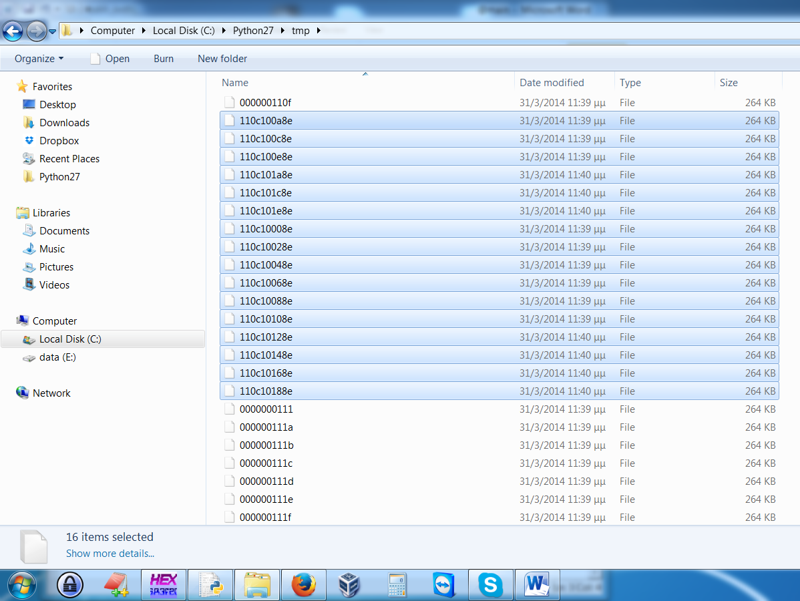Select file 110c10048e

click(x=499, y=265)
